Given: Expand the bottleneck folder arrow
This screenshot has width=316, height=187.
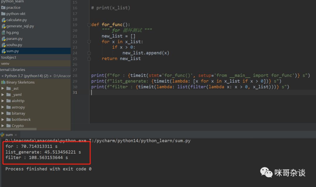Looking at the screenshot, I should point(3,119).
